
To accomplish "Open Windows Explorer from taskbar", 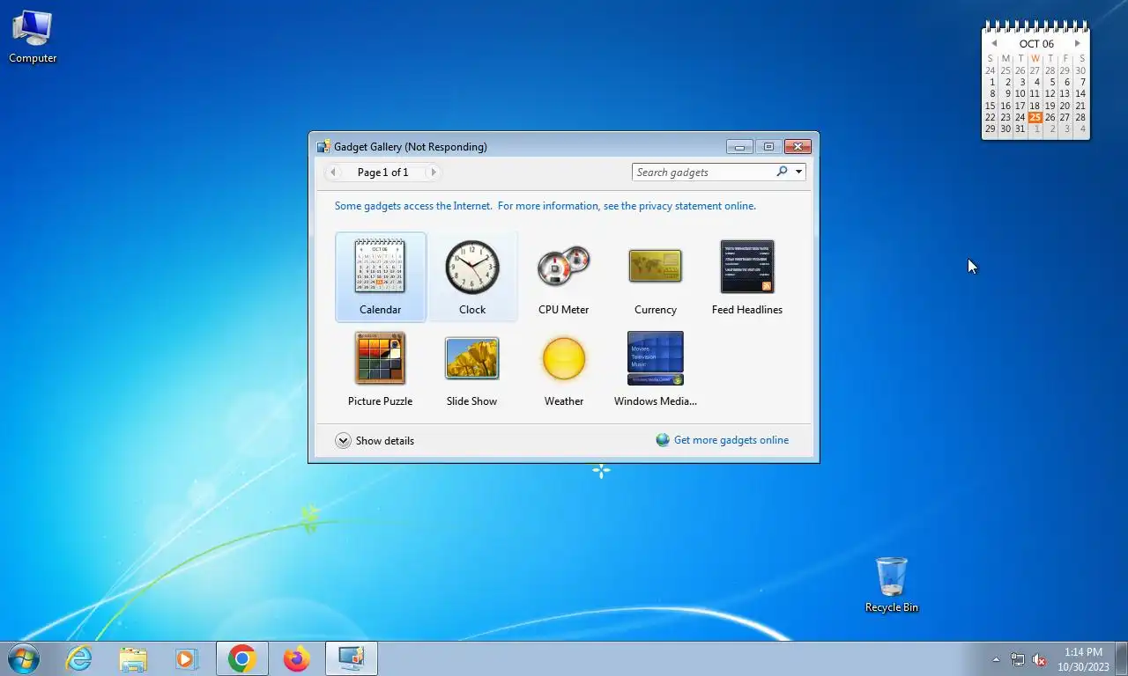I will 133,658.
